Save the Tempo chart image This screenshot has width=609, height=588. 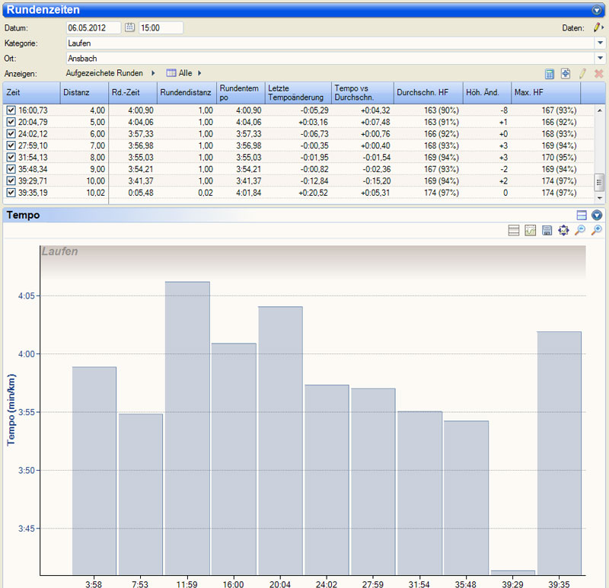click(547, 231)
